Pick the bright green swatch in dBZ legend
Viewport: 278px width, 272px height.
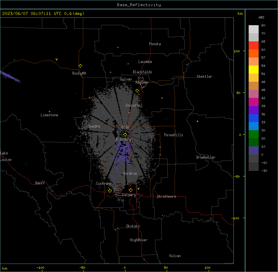[253, 134]
